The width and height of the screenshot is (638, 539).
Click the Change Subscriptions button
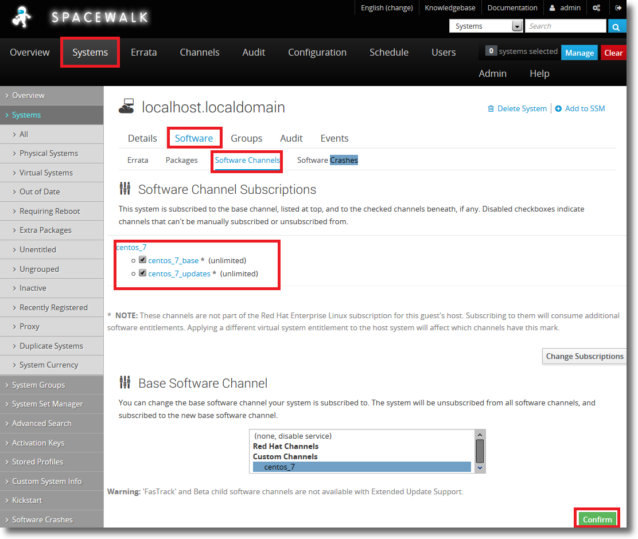tap(584, 356)
